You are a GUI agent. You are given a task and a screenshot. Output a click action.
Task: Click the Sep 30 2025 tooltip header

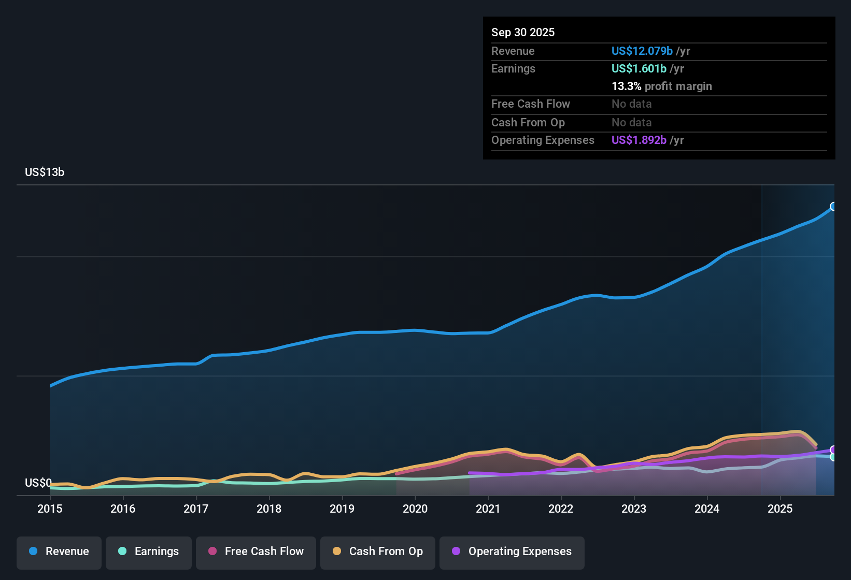click(x=523, y=32)
